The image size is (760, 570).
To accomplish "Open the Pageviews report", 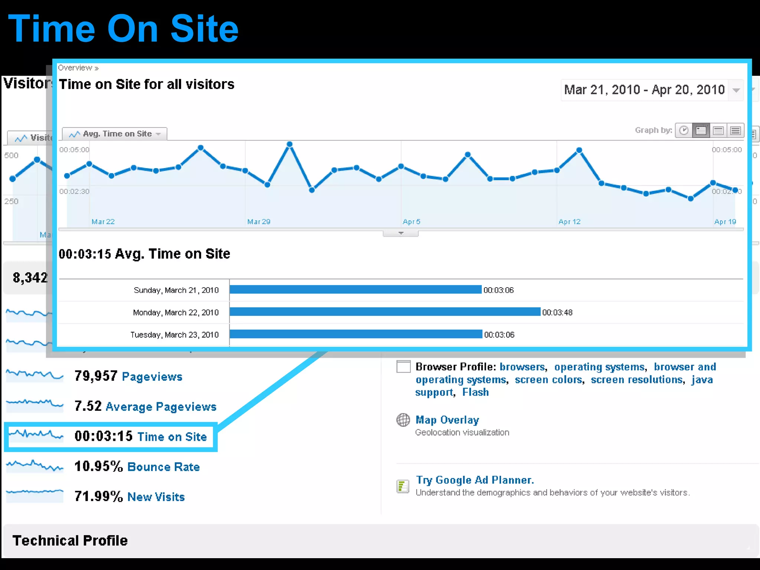I will click(x=152, y=377).
